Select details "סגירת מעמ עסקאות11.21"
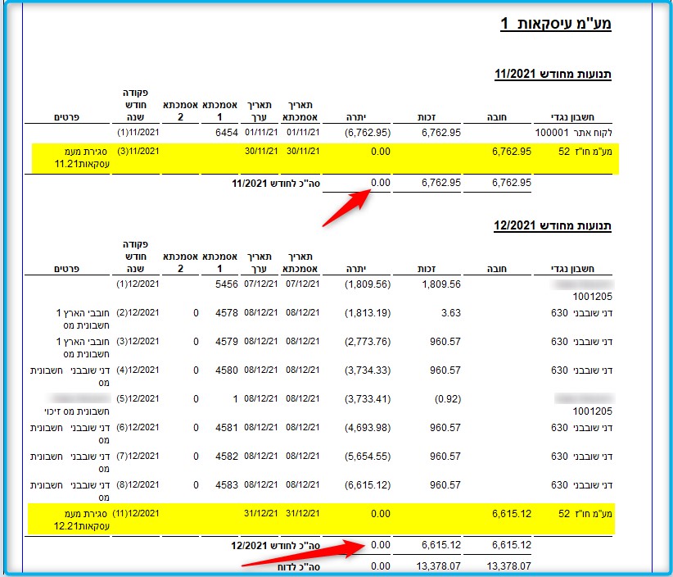Image resolution: width=673 pixels, height=577 pixels. tap(82, 157)
